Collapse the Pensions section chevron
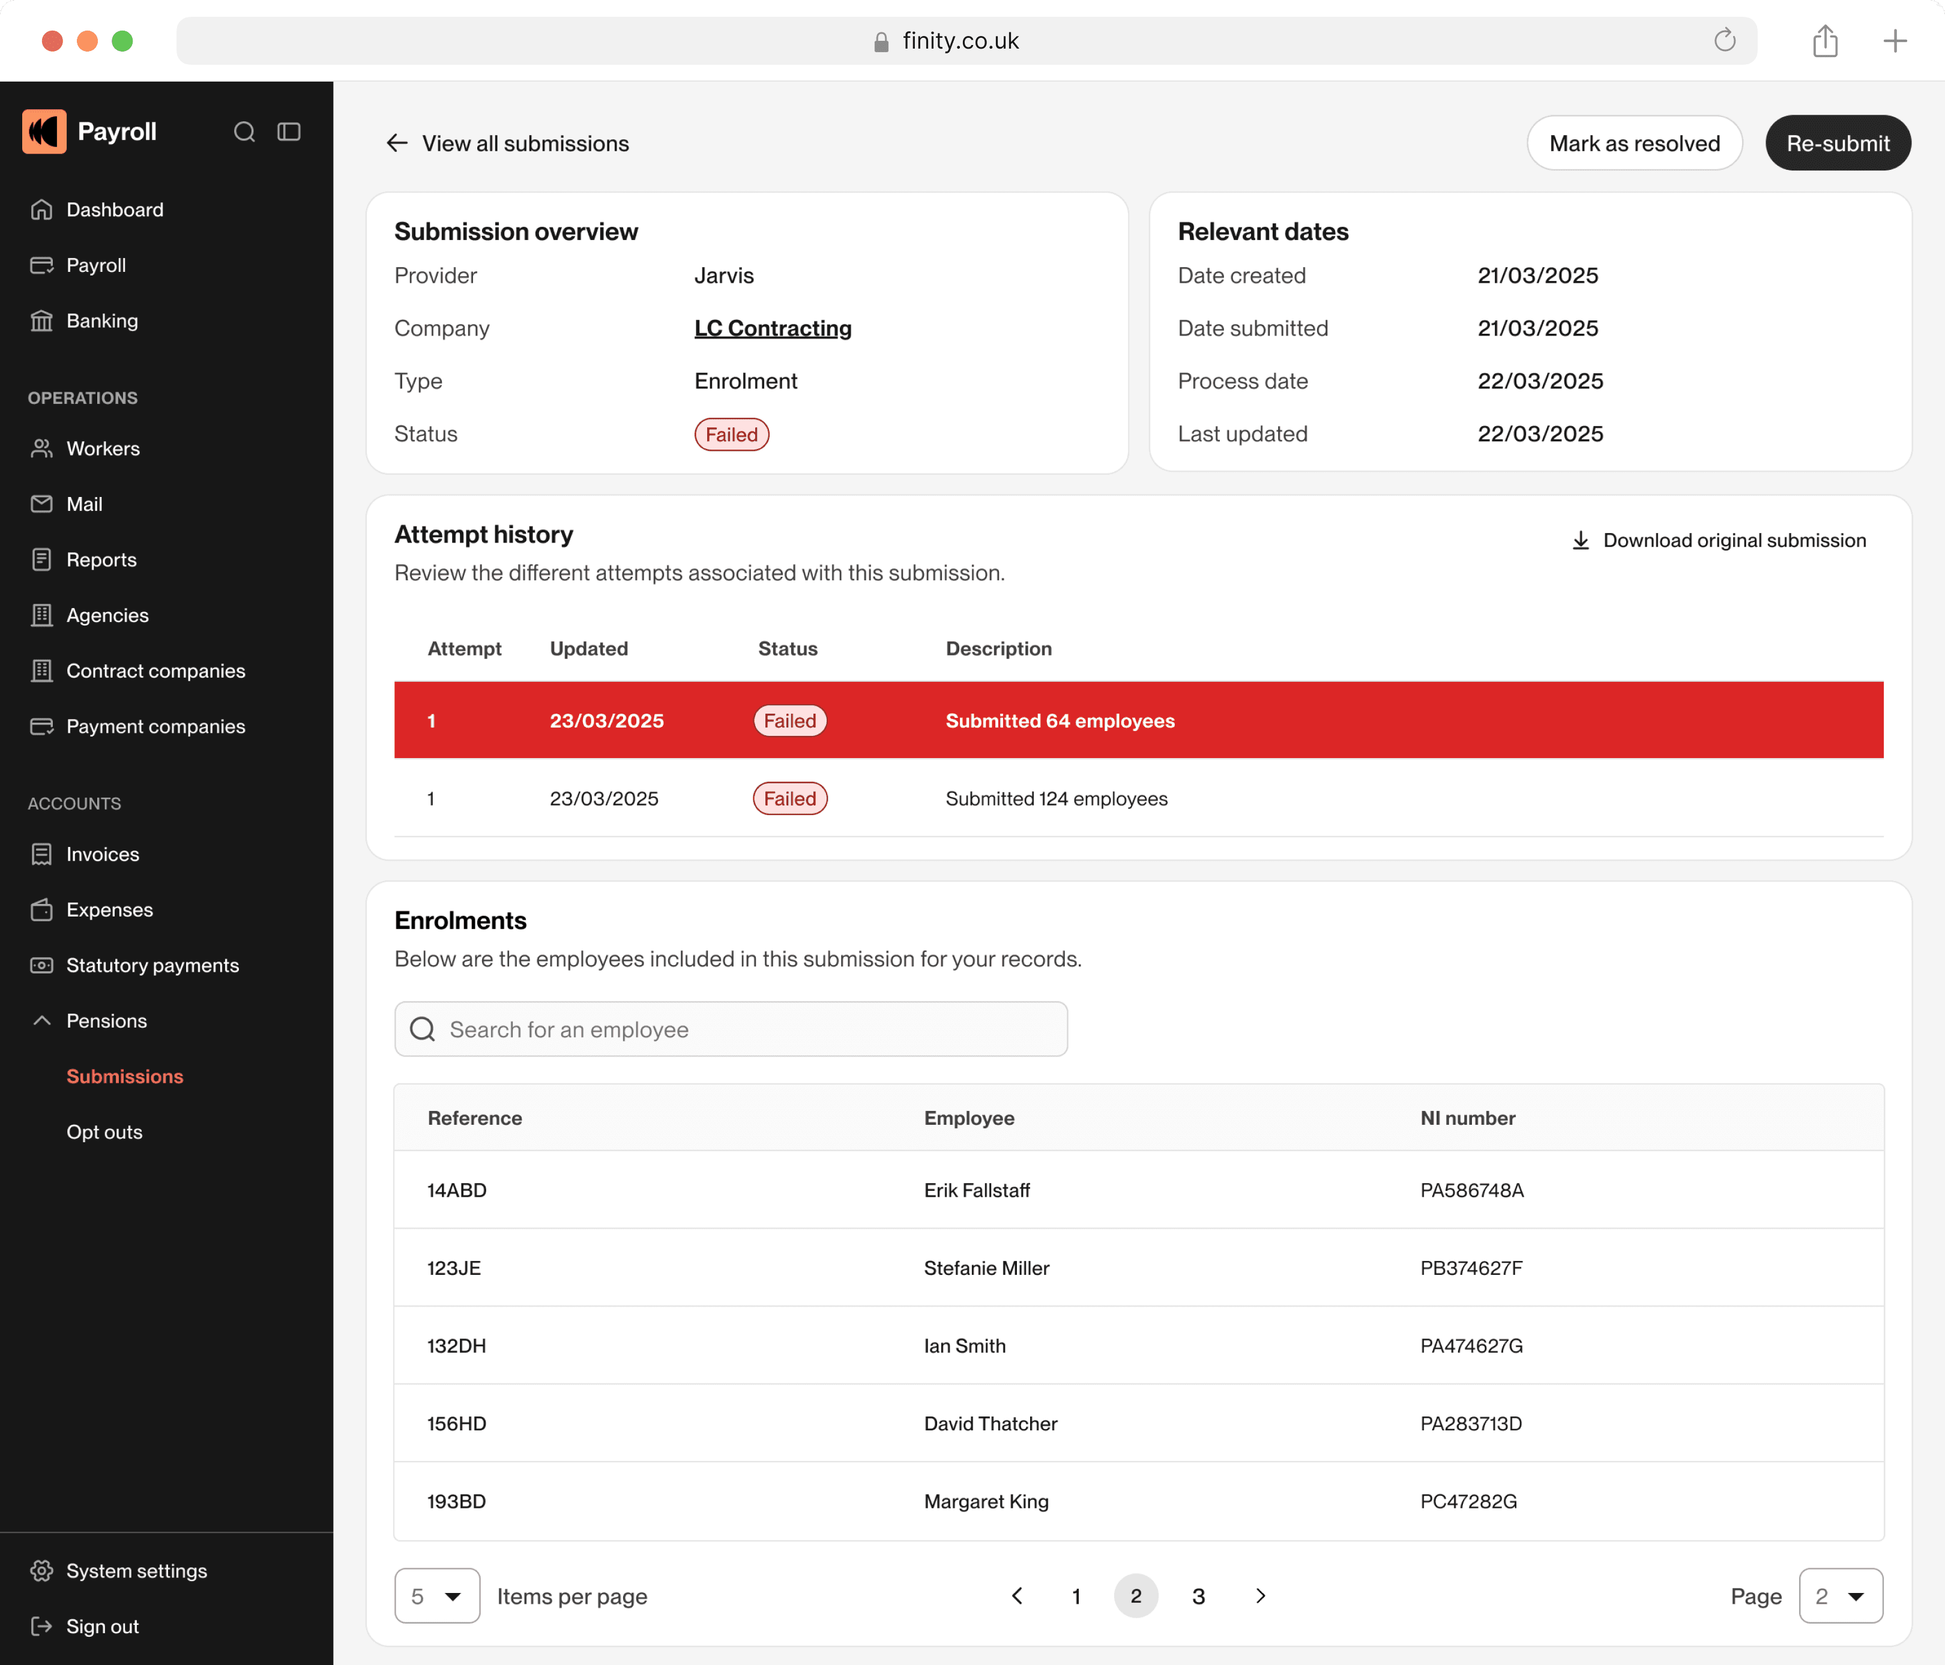Screen dimensions: 1945x1665 [41, 1020]
